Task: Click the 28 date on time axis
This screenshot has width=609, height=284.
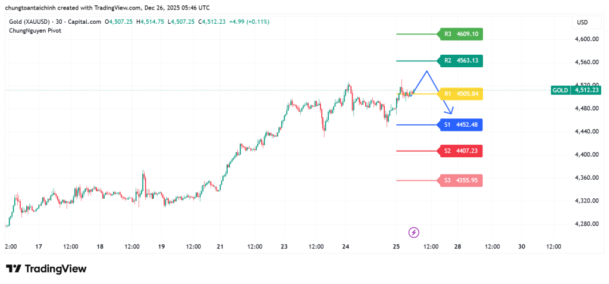Action: point(457,246)
